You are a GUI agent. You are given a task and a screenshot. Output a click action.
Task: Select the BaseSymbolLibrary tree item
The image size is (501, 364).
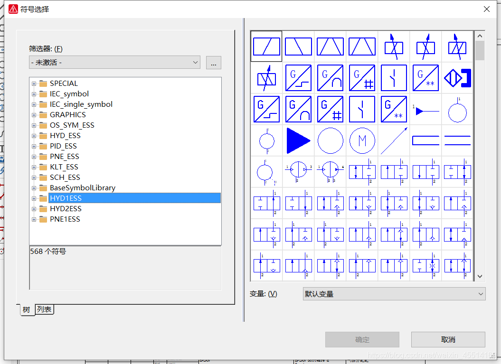(x=82, y=188)
